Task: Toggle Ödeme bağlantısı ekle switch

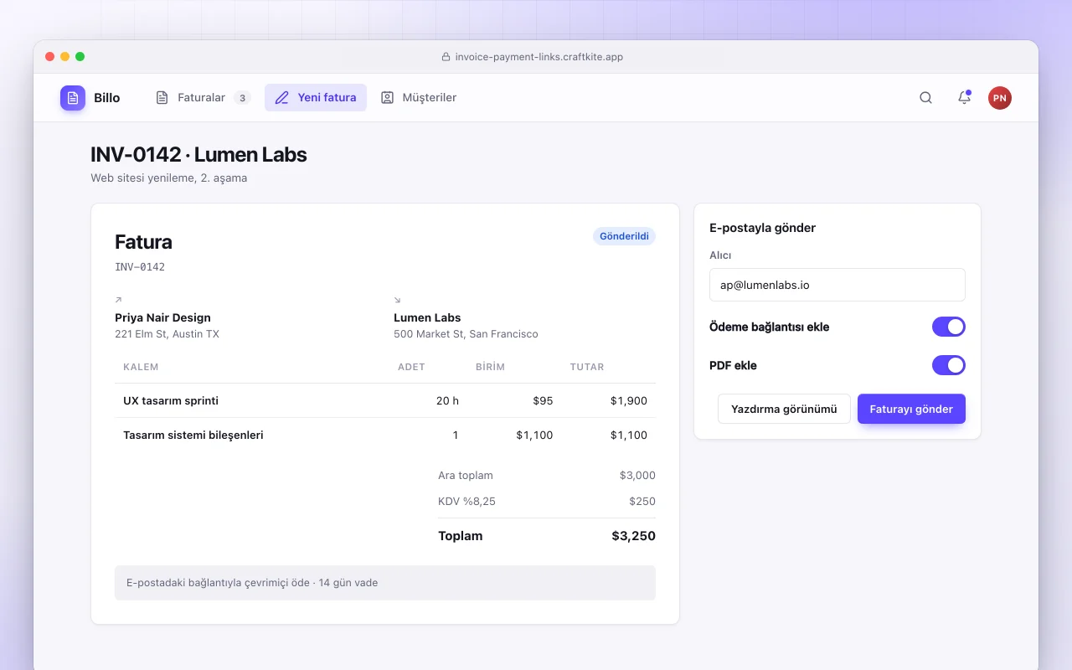Action: [x=949, y=327]
